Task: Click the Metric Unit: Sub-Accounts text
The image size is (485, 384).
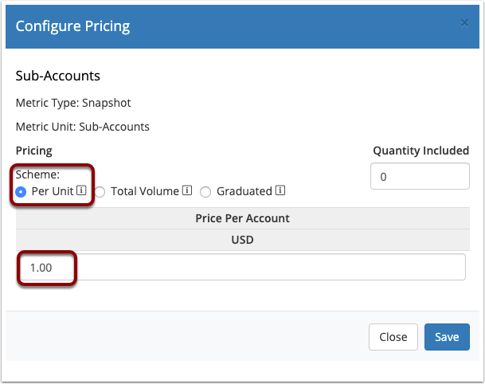Action: pyautogui.click(x=83, y=127)
